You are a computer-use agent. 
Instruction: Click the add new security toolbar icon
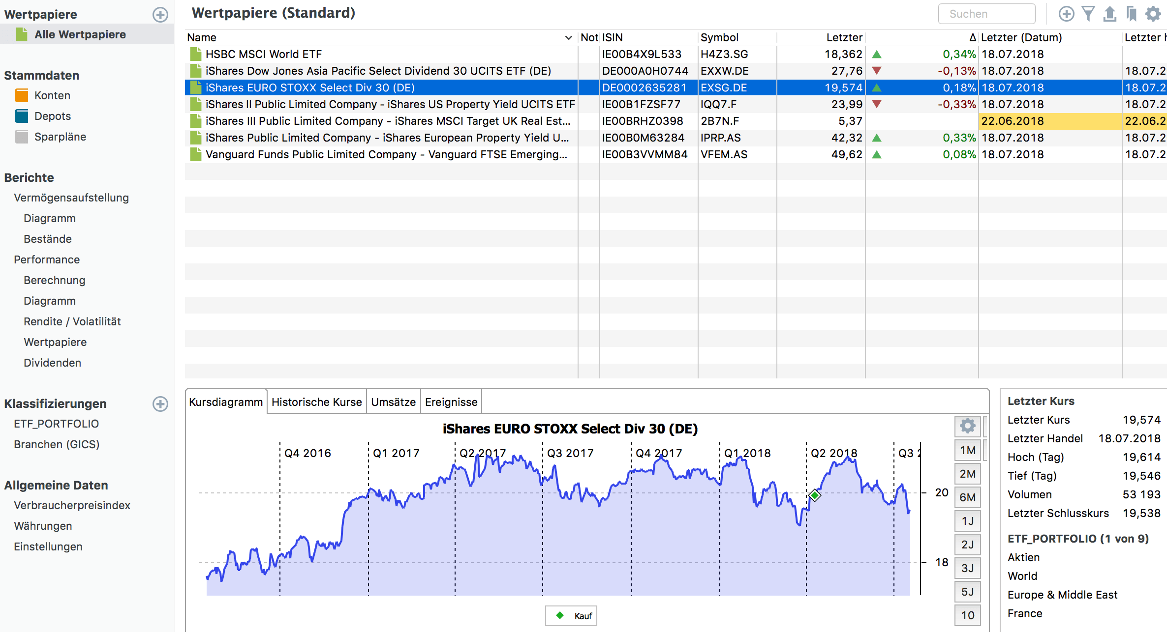[x=1066, y=14]
